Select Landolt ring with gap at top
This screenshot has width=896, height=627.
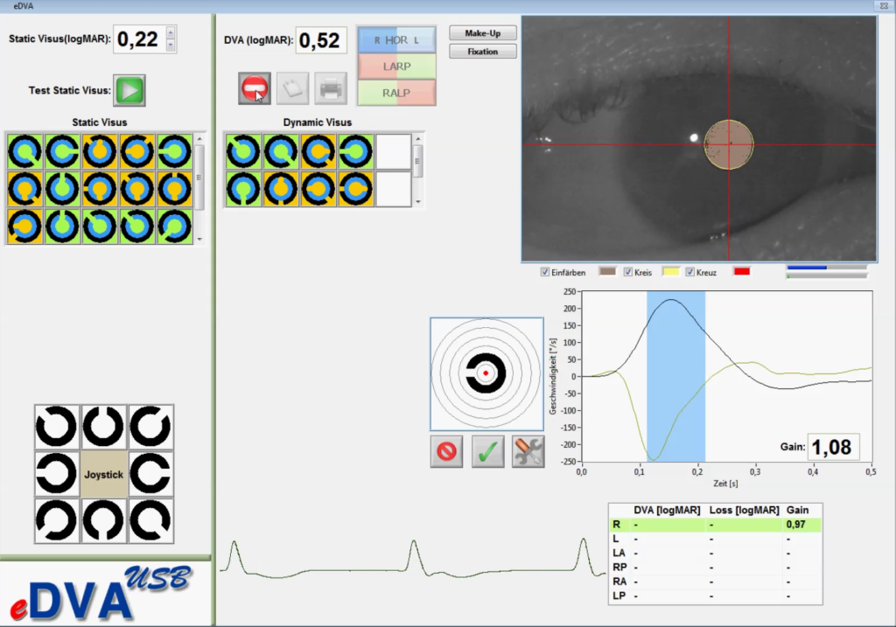[x=104, y=428]
